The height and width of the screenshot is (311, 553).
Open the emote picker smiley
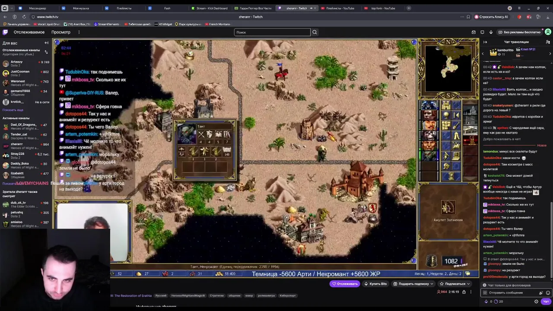click(x=548, y=292)
